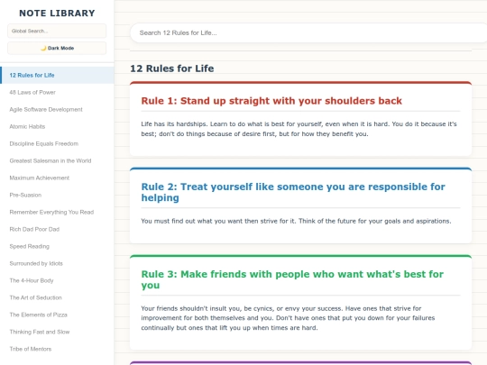
Task: Click the 'Your friends shouldn't insult you' paragraph
Action: tap(288, 318)
